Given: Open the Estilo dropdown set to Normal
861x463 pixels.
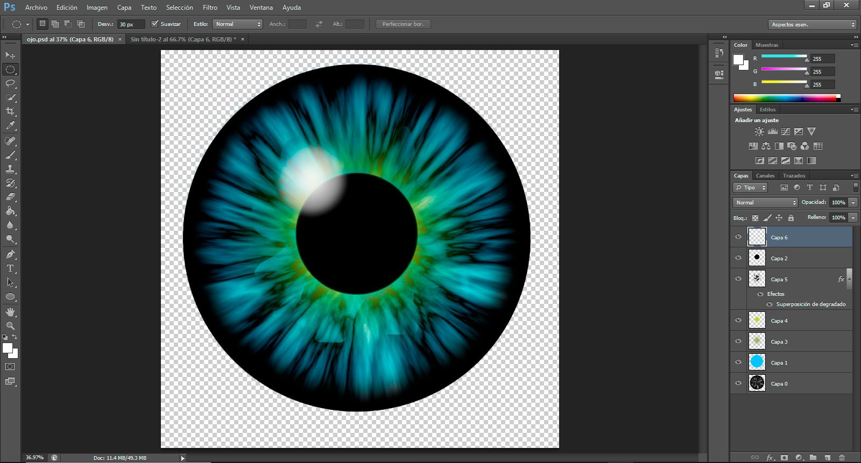Looking at the screenshot, I should click(237, 24).
